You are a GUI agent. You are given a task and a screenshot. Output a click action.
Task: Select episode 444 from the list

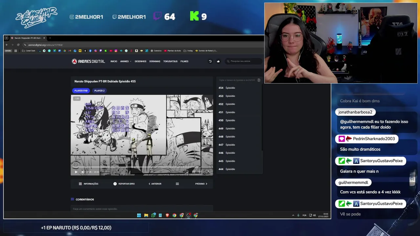pyautogui.click(x=239, y=169)
